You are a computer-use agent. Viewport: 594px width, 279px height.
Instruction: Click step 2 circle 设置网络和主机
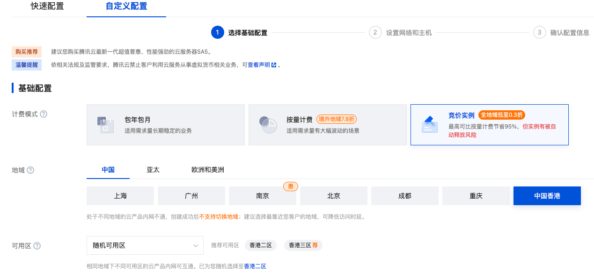(x=375, y=32)
